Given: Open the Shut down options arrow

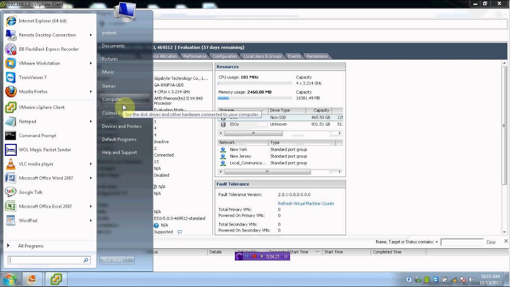Looking at the screenshot, I should click(130, 260).
